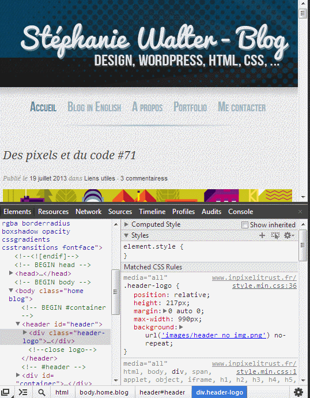Expand the div id container node

coord(18,375)
